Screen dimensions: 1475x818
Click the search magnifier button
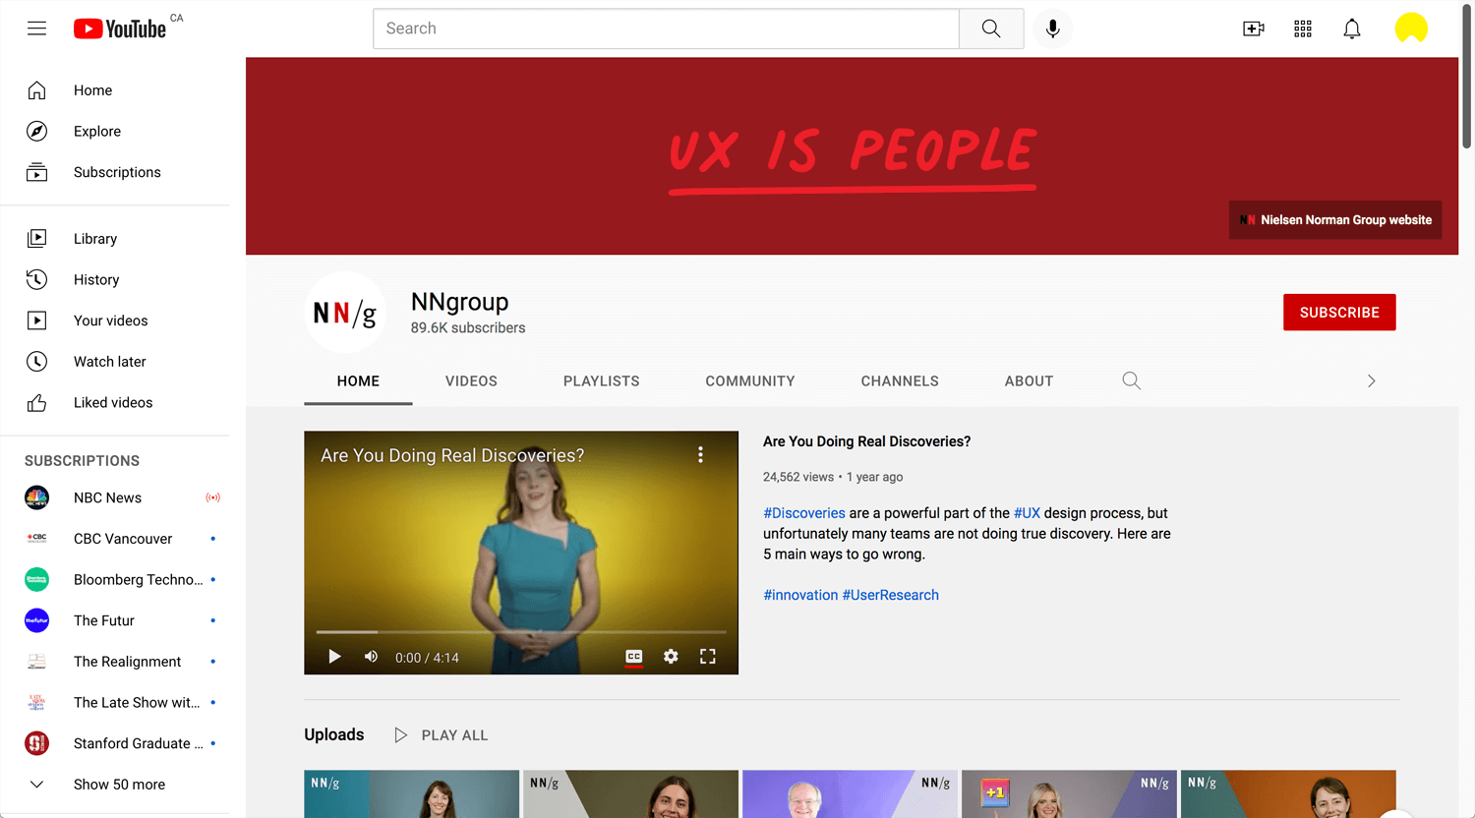[x=991, y=29]
